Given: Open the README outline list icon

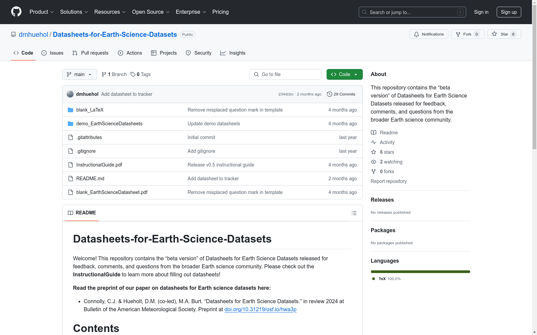Looking at the screenshot, I should click(x=354, y=213).
